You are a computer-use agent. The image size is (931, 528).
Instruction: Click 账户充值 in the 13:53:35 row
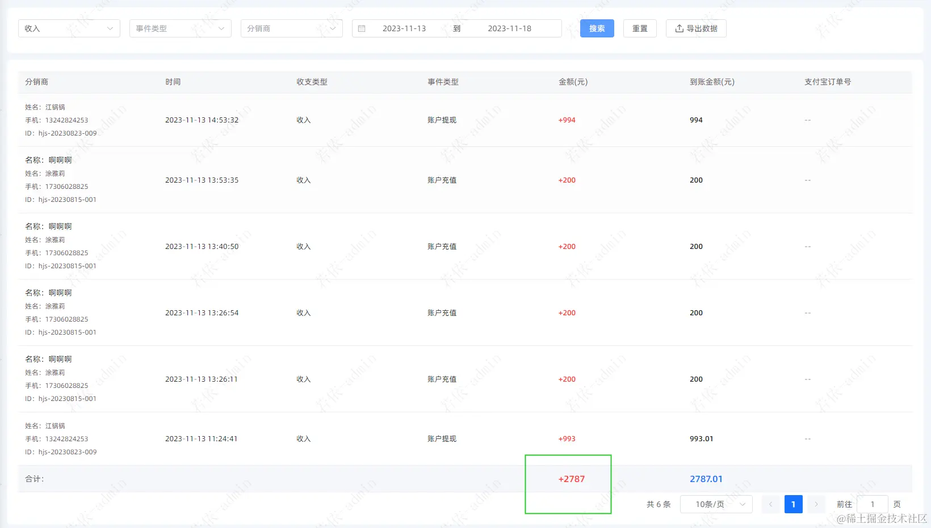pos(442,180)
